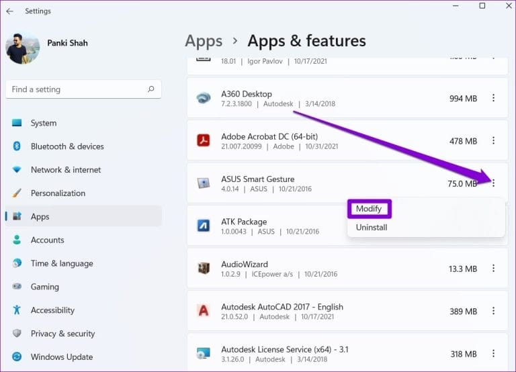Choose Uninstall from the context menu

(372, 227)
